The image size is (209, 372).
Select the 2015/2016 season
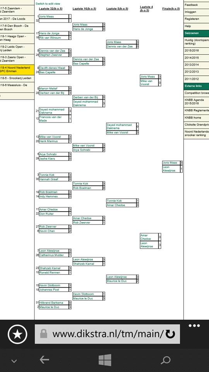coord(196,51)
